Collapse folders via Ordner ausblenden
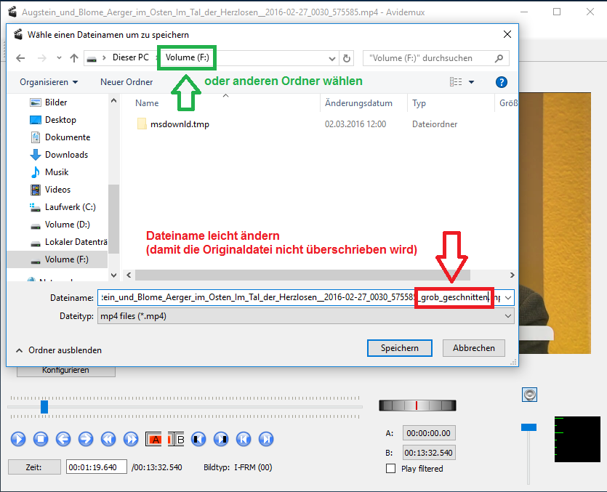607x492 pixels. tap(58, 350)
